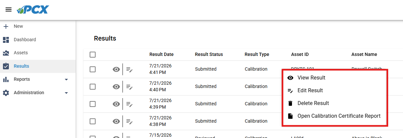The height and width of the screenshot is (138, 403).
Task: Click the Administration gear icon
Action: (6, 93)
